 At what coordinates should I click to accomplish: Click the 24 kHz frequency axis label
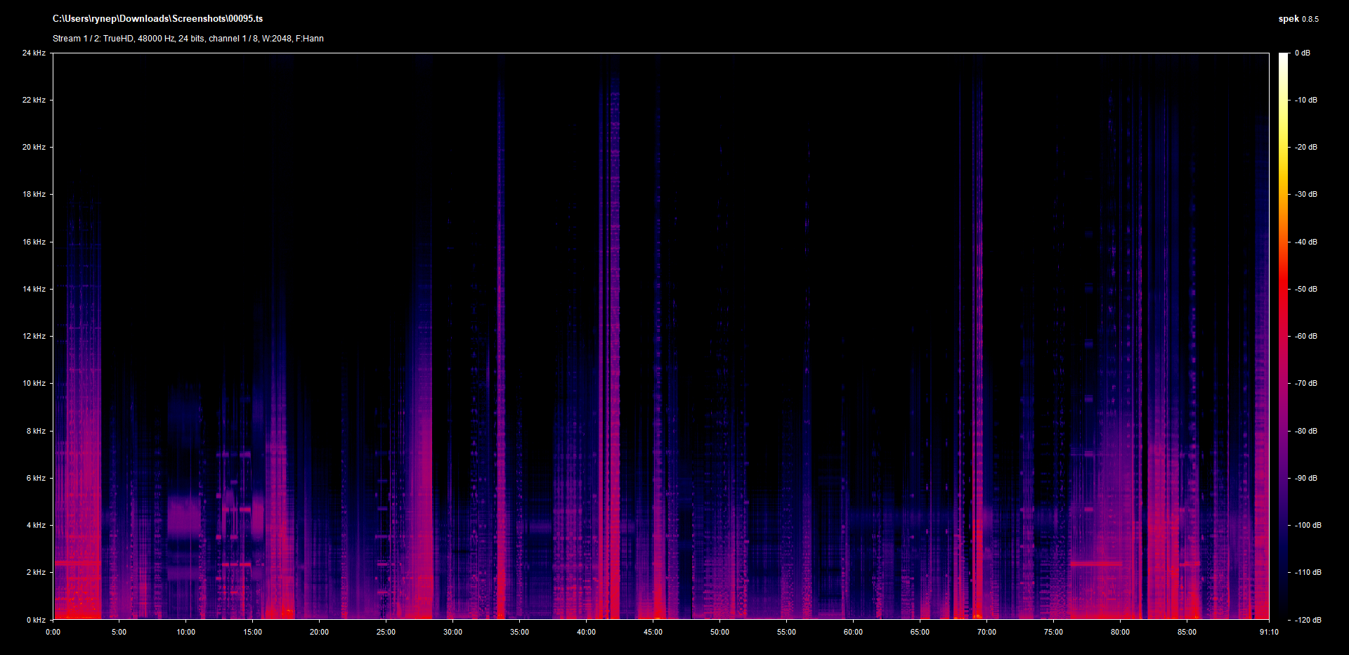pos(34,53)
